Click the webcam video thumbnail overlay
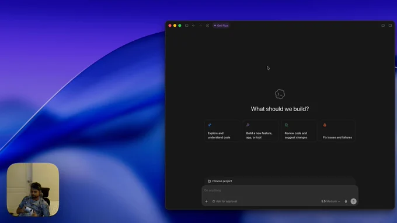Viewport: 397px width, 223px height. pyautogui.click(x=33, y=189)
